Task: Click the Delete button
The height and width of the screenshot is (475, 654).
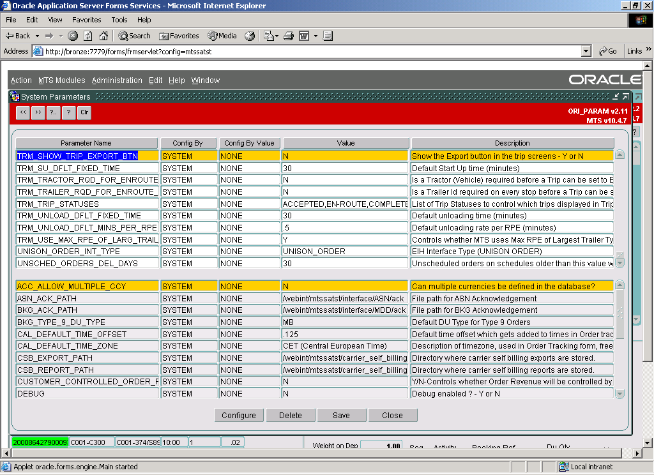Action: [x=291, y=416]
